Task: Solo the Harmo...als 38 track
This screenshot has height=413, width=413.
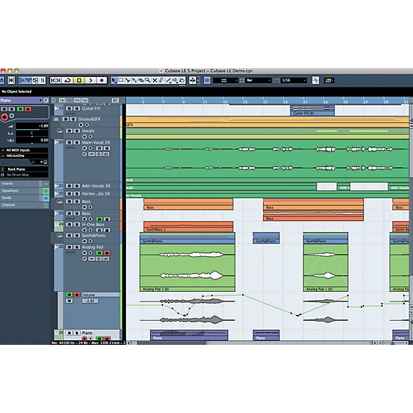Action: point(76,193)
